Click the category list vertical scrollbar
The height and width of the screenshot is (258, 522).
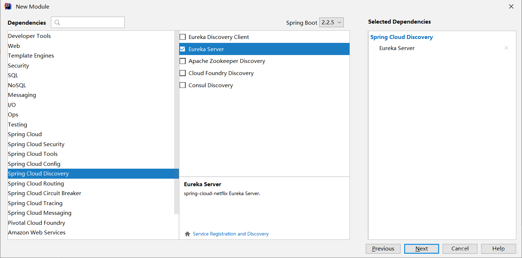click(176, 123)
